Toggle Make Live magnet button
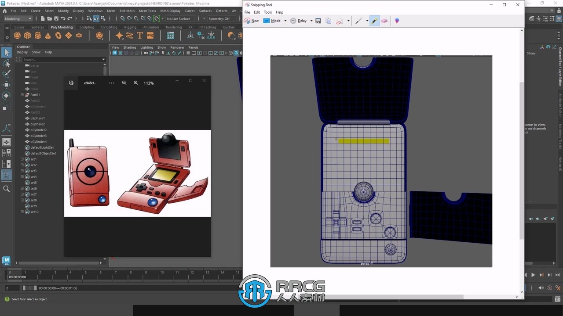 (157, 18)
